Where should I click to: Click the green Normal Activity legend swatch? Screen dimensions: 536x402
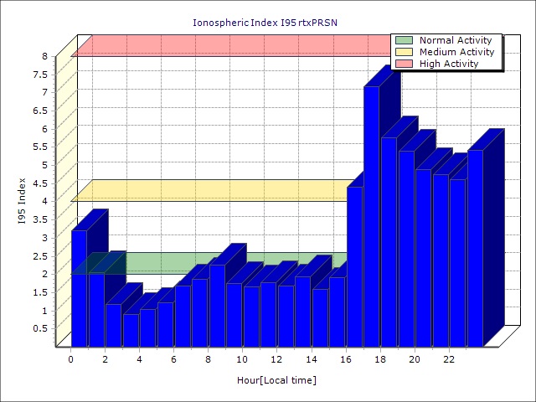coord(405,40)
